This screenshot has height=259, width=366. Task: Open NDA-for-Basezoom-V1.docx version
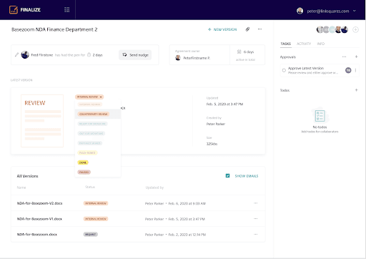click(39, 219)
